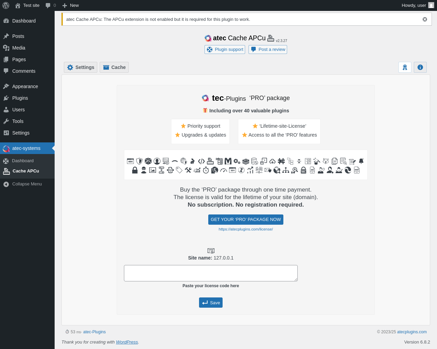Screen dimensions: 437x349
Task: Click the bug debug plugin icon
Action: pos(264,161)
